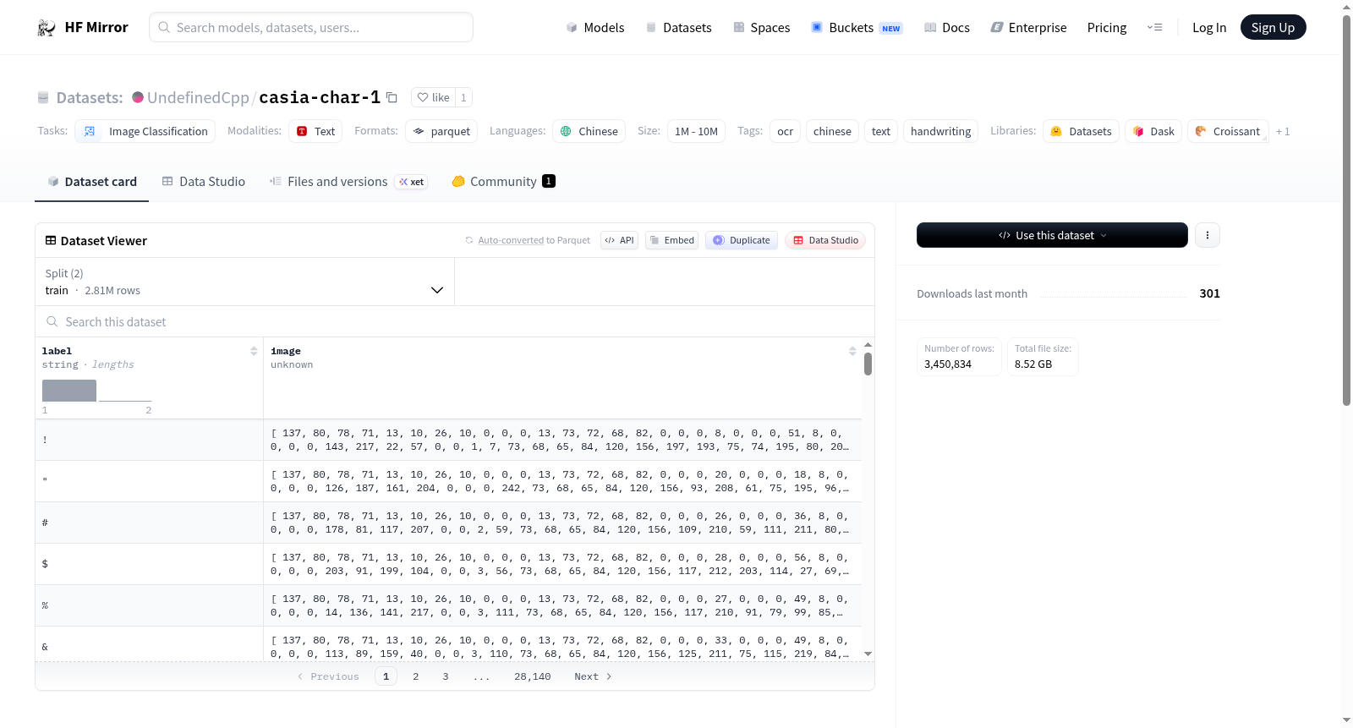Open the Datasets nav item
Screen dimensions: 1353x728
pos(679,28)
